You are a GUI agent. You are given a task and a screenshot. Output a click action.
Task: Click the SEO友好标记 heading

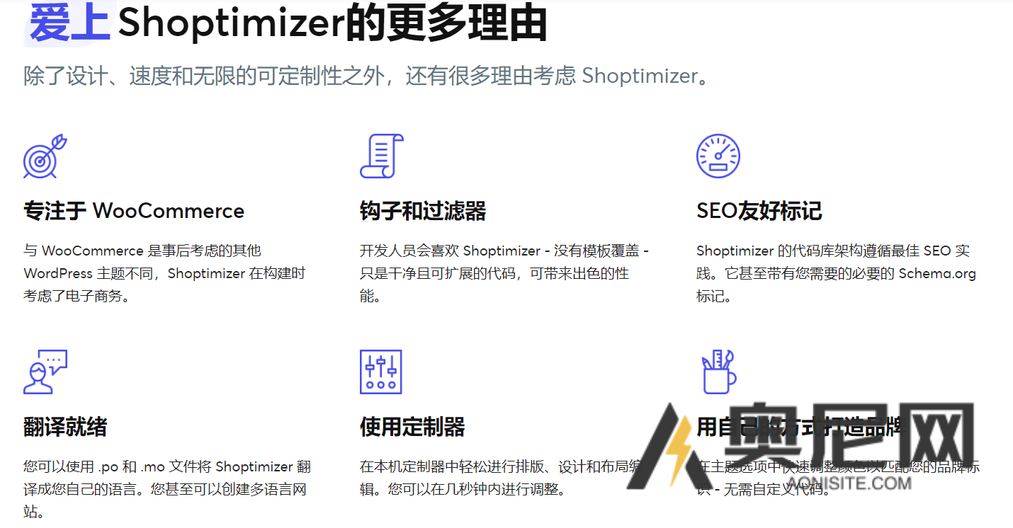click(x=759, y=211)
